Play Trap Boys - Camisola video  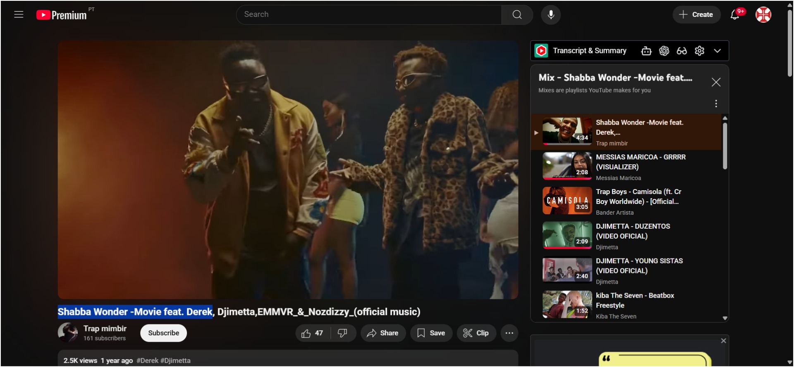pyautogui.click(x=626, y=201)
